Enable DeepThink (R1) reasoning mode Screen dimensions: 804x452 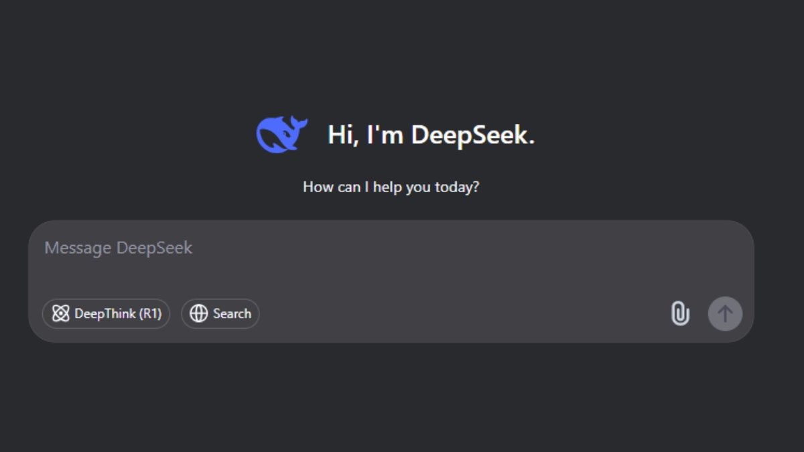coord(106,313)
